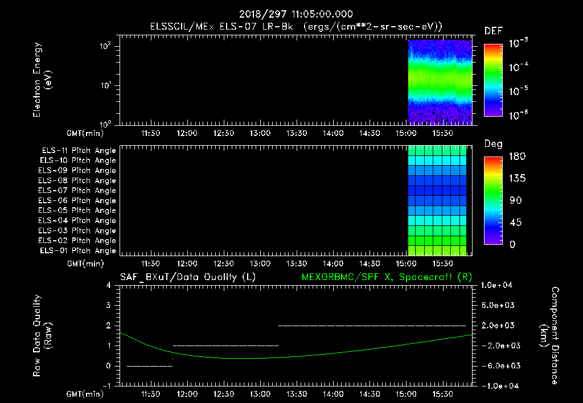The image size is (583, 403).
Task: Click the green MEXORBMC/SPF X, Spacecraft (R) label
Action: 387,277
